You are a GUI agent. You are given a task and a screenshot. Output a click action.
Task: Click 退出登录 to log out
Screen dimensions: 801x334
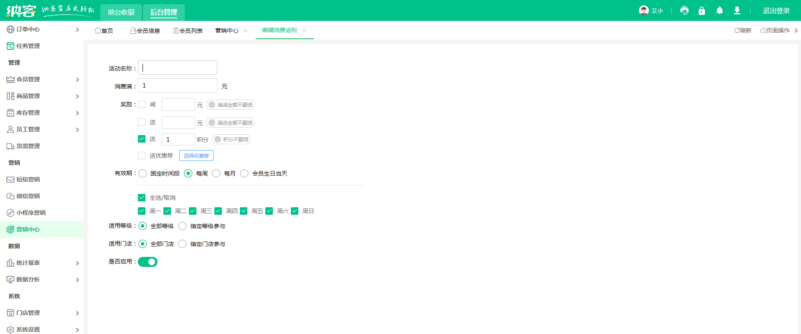(x=776, y=11)
